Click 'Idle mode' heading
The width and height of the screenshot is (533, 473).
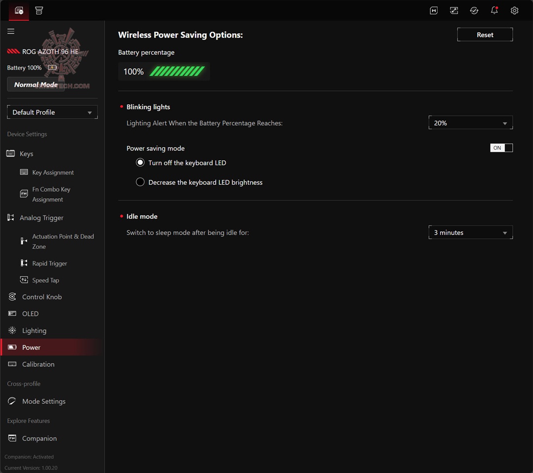142,216
